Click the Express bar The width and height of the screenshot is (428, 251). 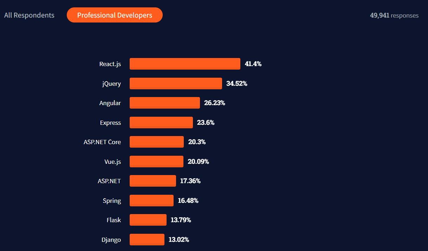point(161,122)
